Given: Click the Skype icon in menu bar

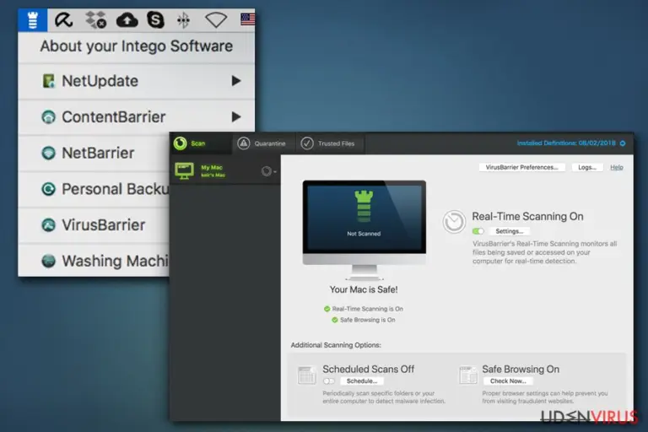Looking at the screenshot, I should point(155,20).
